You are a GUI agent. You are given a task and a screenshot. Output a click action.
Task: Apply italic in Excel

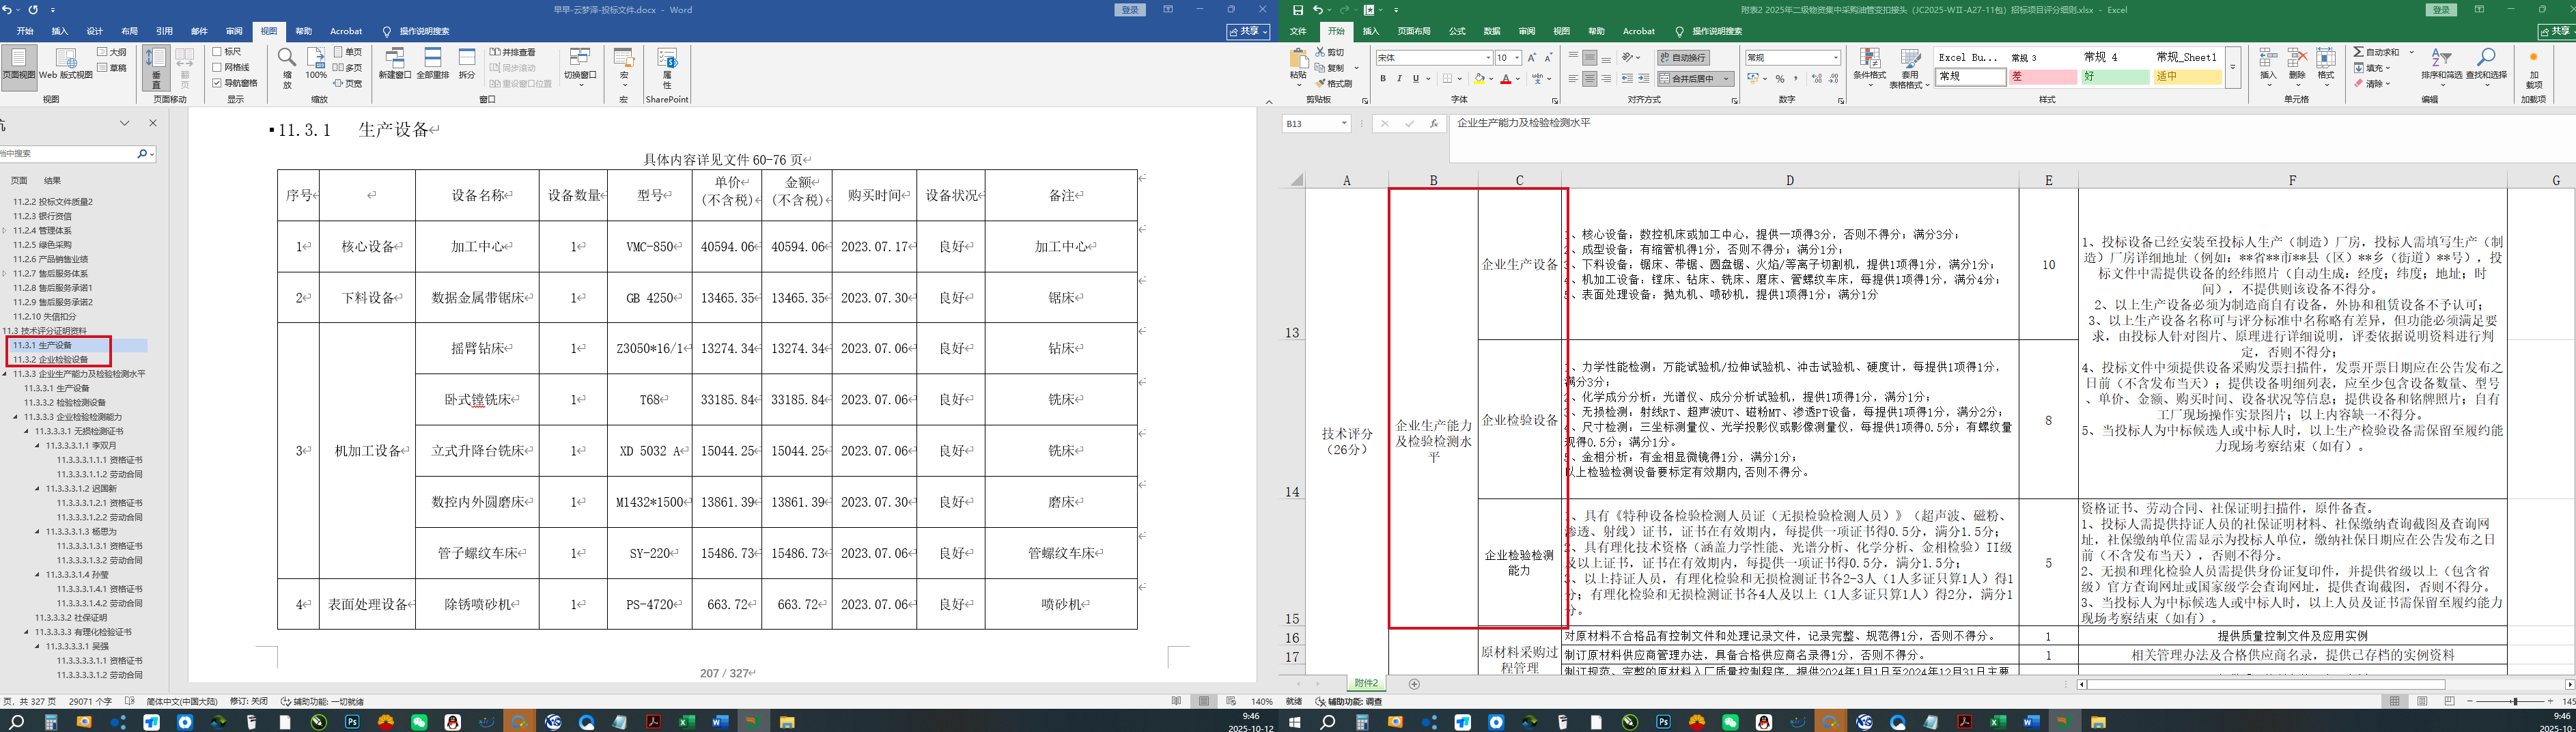[1399, 79]
